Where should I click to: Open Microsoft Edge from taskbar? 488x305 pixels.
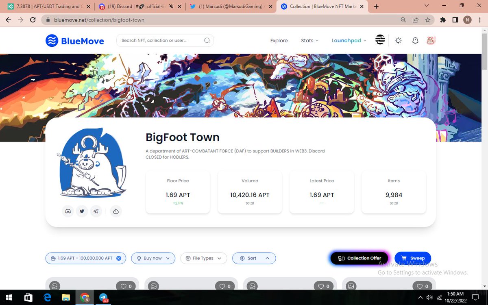[x=46, y=297]
